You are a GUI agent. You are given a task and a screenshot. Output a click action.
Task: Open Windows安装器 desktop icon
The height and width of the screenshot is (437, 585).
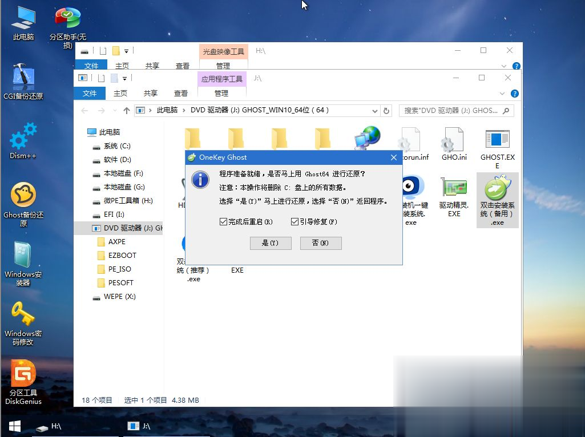tap(23, 264)
